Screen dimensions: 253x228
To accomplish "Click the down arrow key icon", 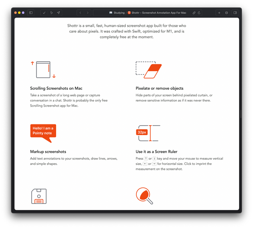I will coord(154,158).
